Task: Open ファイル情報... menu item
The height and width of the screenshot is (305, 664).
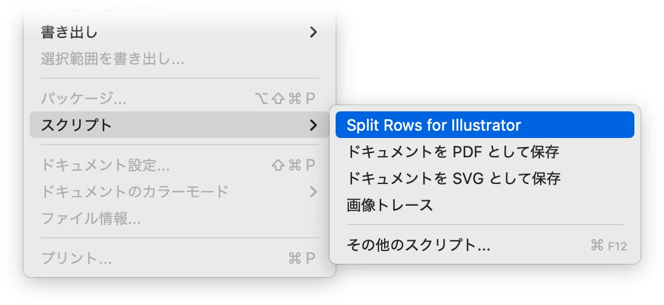Action: 179,218
